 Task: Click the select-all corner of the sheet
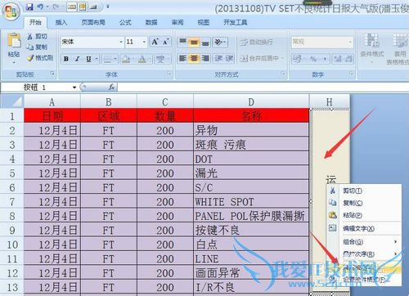[12, 101]
